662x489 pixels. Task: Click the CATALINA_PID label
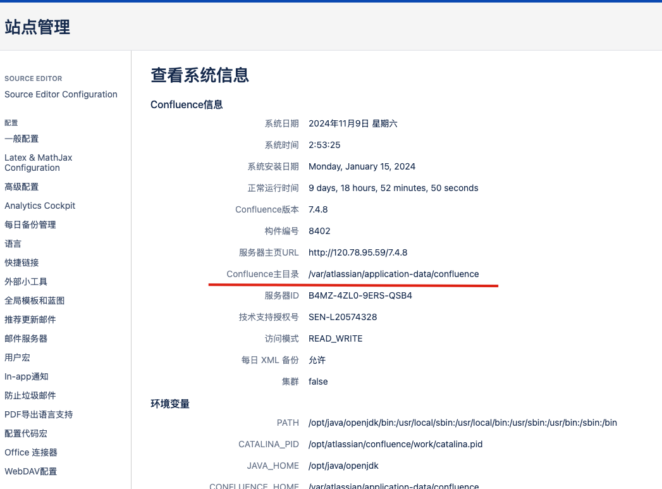(x=269, y=445)
